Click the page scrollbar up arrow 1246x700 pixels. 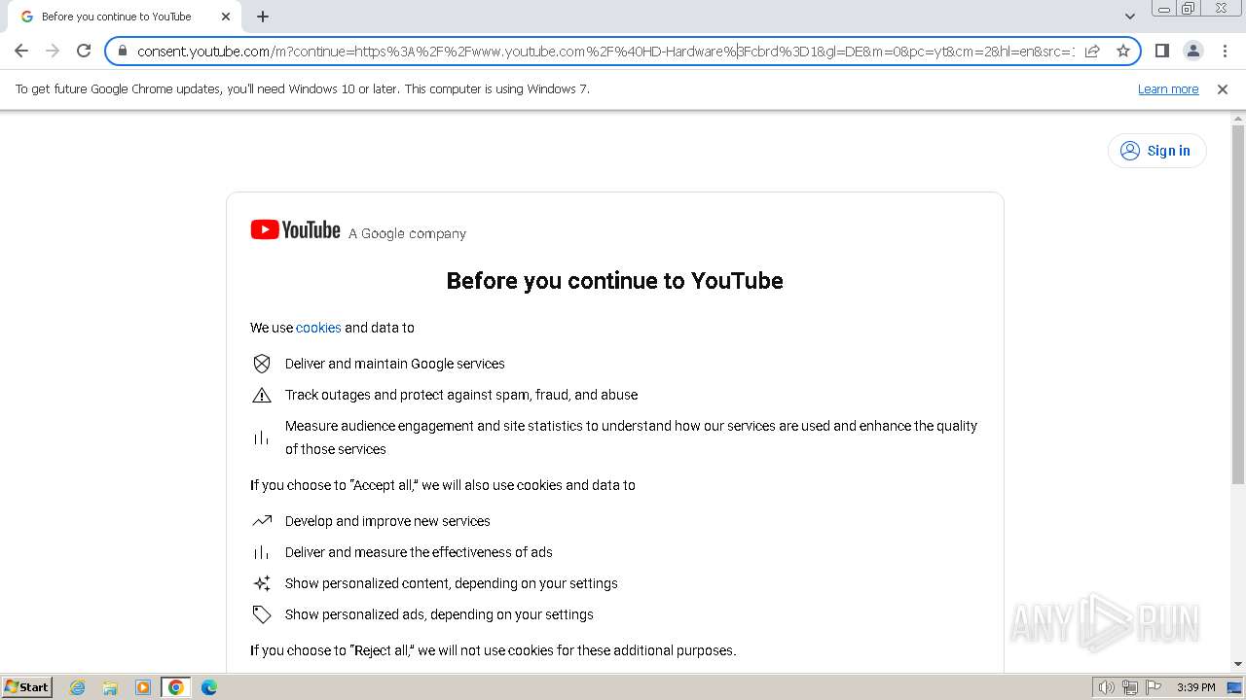[1238, 118]
